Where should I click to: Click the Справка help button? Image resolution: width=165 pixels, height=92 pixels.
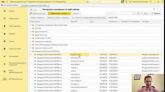click(156, 13)
